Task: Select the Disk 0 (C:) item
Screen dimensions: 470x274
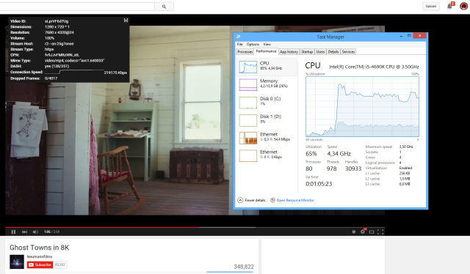Action: pyautogui.click(x=267, y=103)
